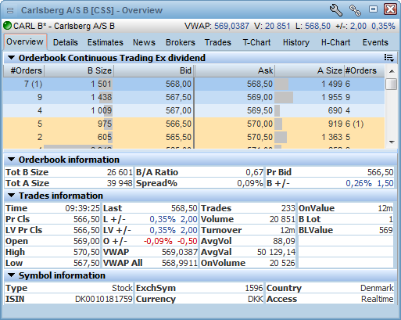
Task: Open the T-Chart tab
Action: tap(256, 42)
